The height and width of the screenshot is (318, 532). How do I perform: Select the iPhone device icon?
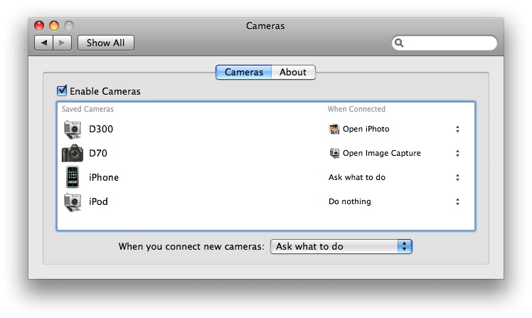[73, 177]
